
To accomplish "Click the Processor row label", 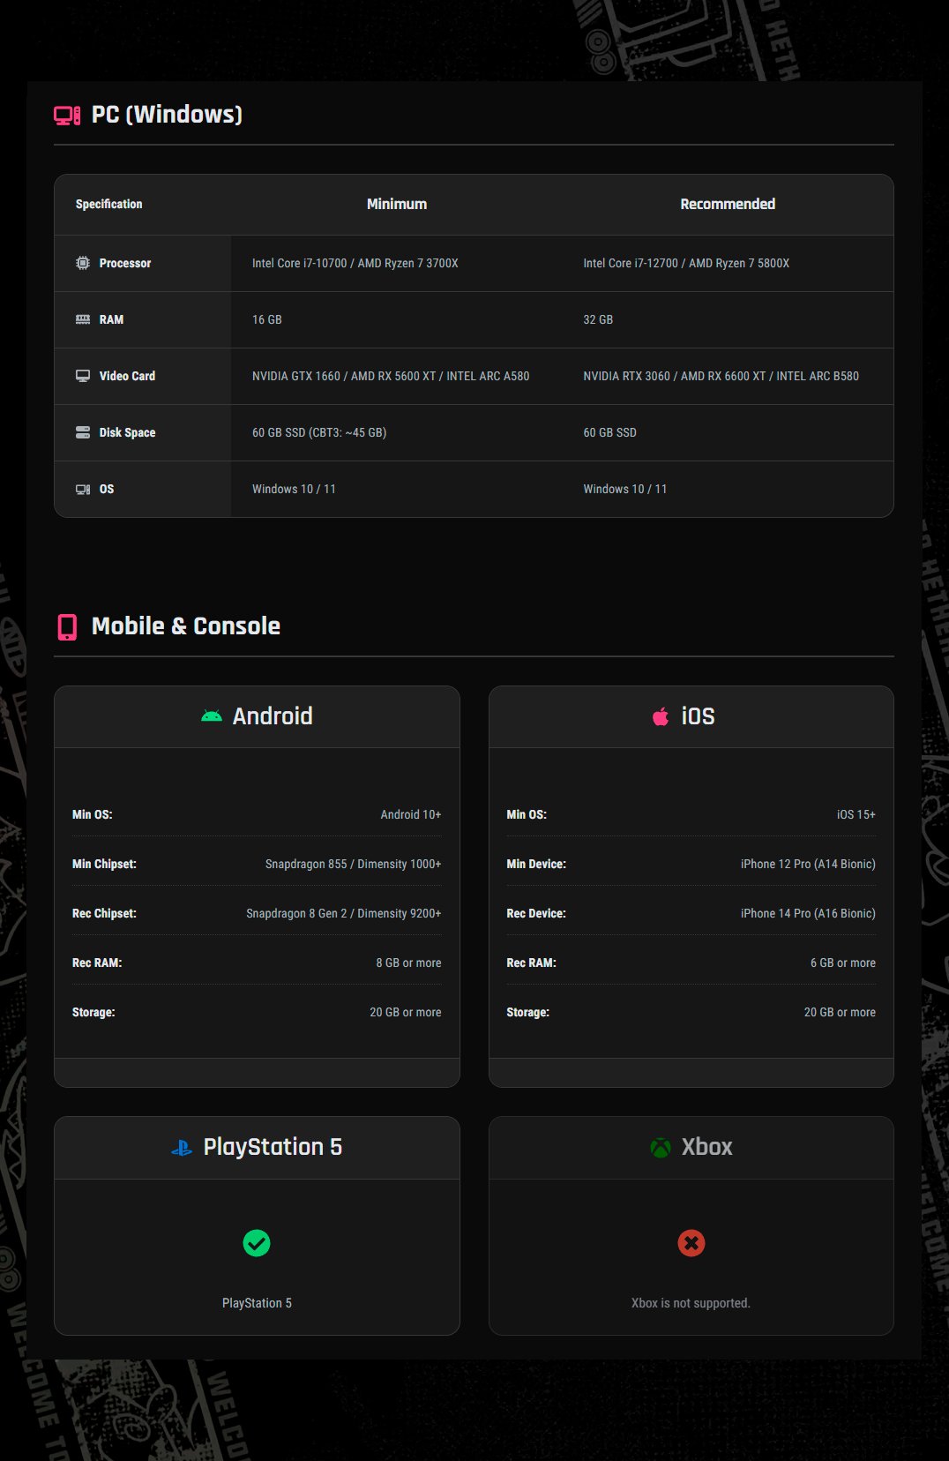I will (125, 263).
